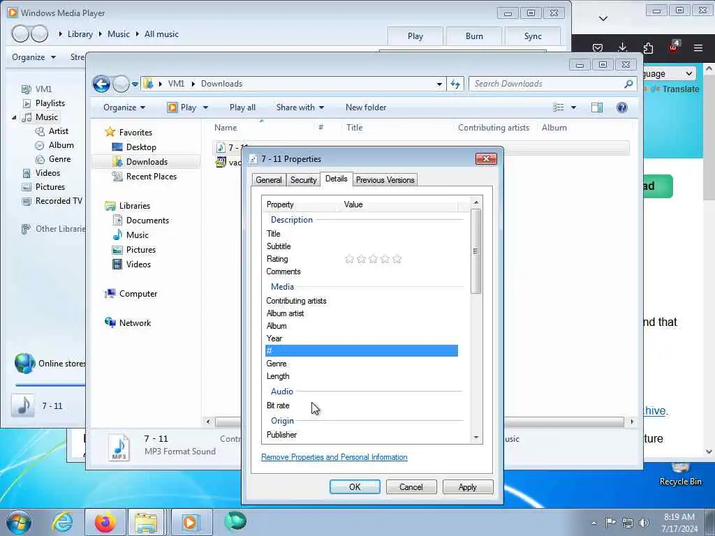Click the Properties list vertical scrollbar thumb
The image size is (715, 536).
[476, 251]
